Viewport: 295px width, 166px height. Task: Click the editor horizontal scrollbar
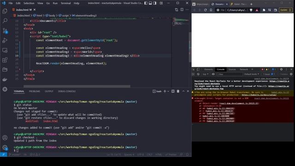tap(77, 86)
